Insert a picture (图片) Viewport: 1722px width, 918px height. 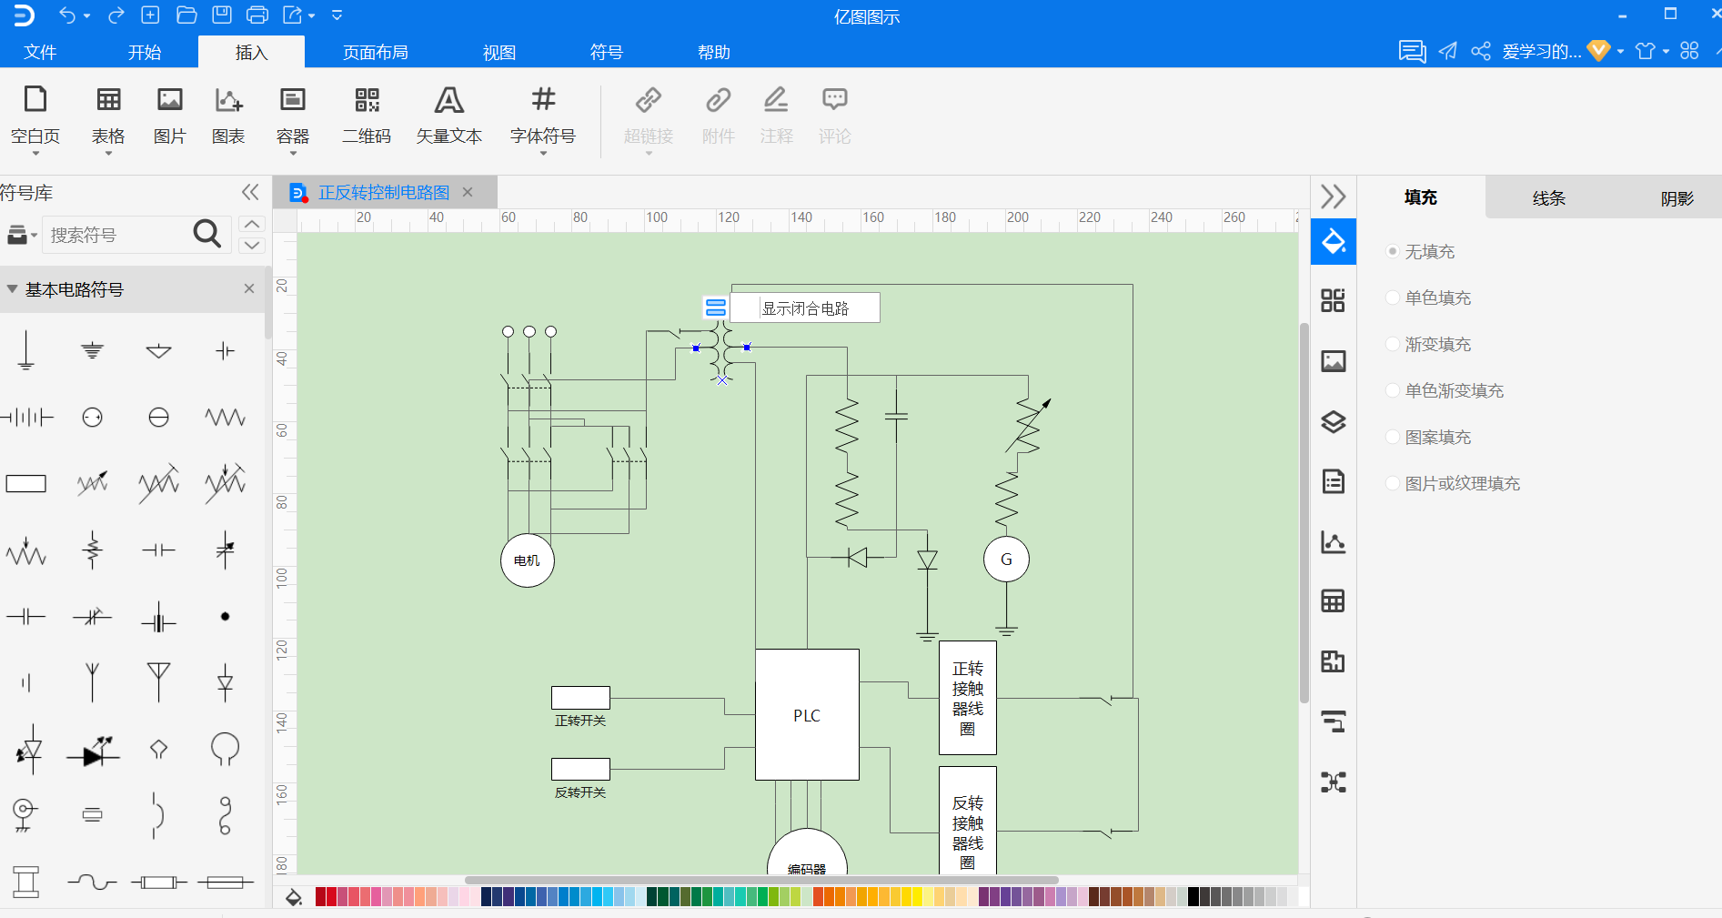point(170,116)
